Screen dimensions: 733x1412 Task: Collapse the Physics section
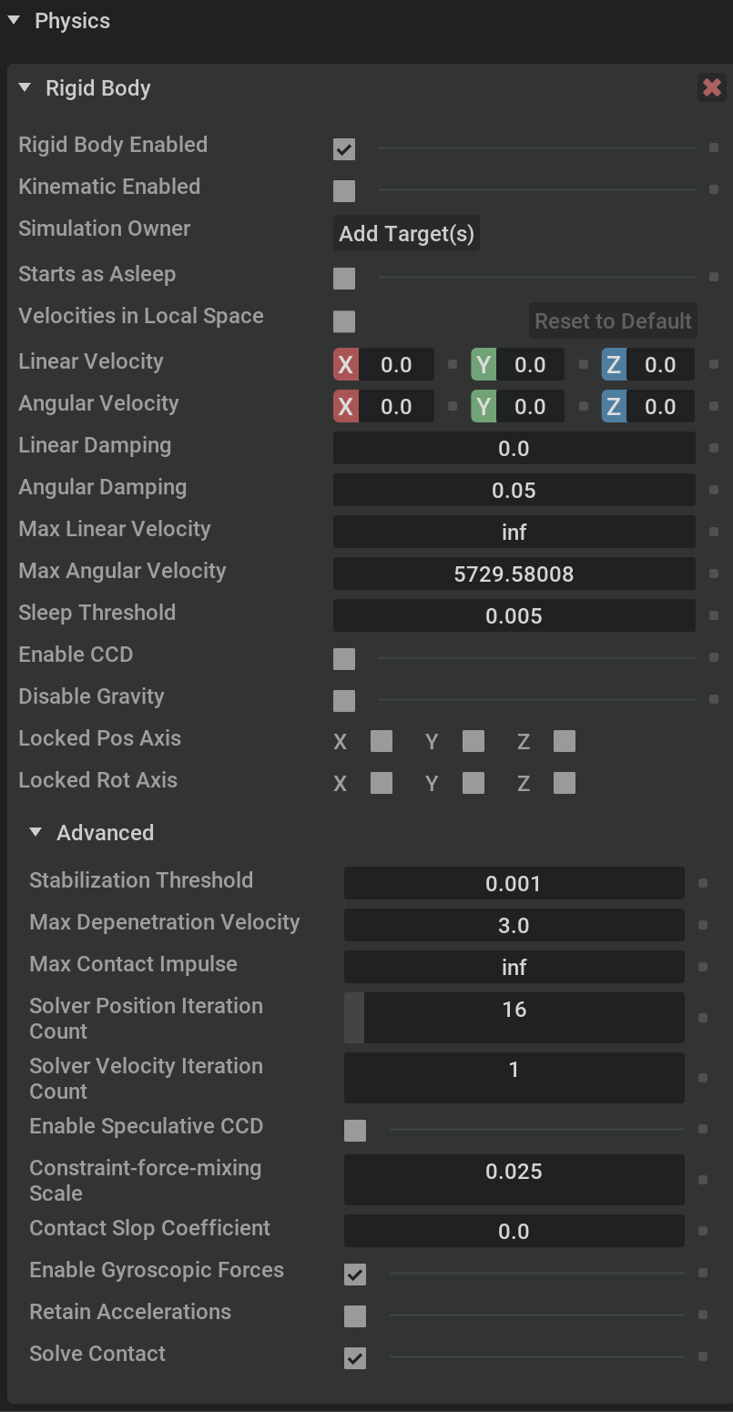[14, 20]
